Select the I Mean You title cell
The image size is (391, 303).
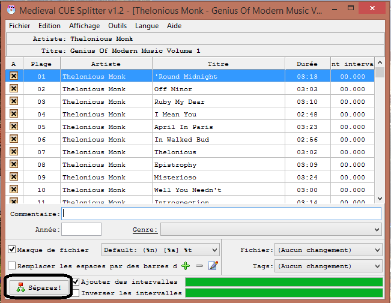click(x=219, y=114)
